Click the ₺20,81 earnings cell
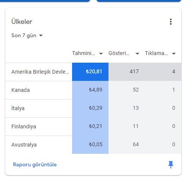The width and height of the screenshot is (187, 180). pos(90,72)
